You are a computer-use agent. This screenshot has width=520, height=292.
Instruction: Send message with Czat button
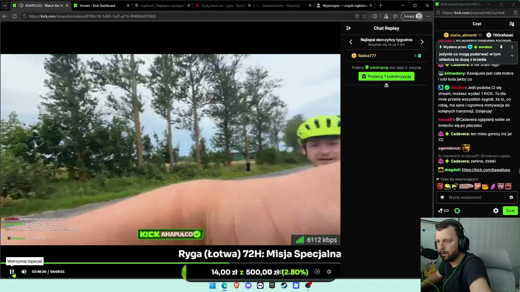pyautogui.click(x=510, y=210)
